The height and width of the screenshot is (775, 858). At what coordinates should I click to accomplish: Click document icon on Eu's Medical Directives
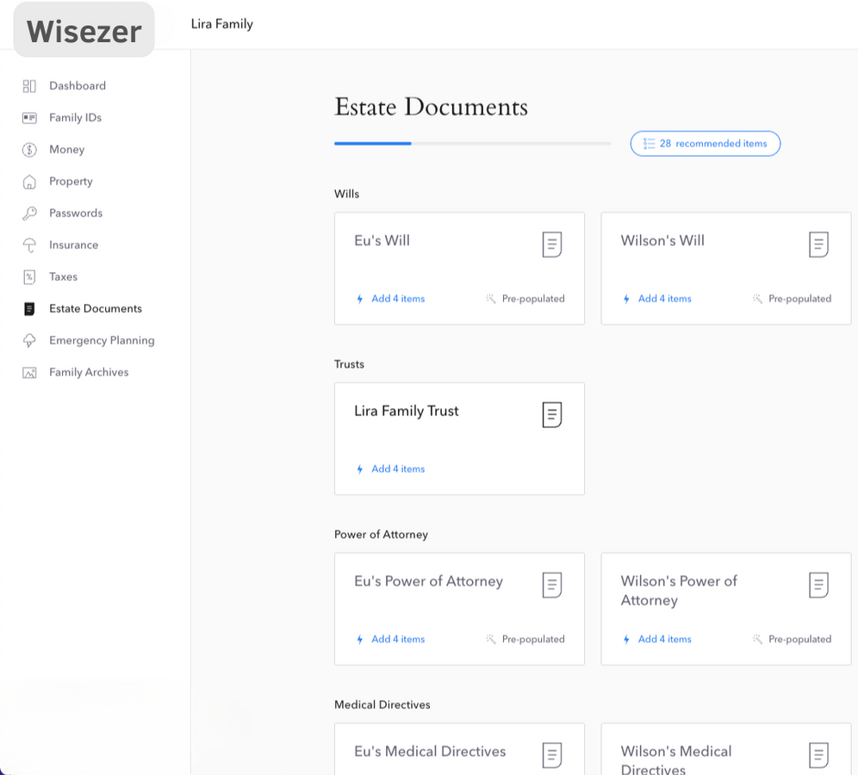(551, 754)
